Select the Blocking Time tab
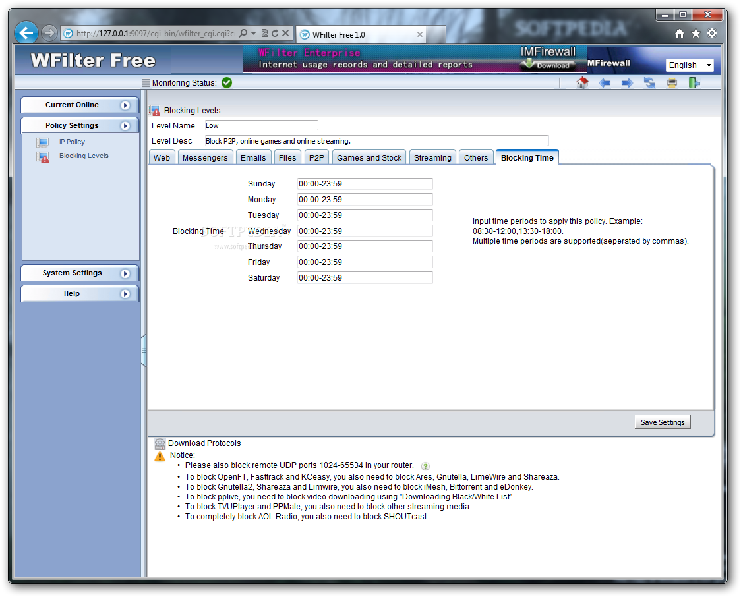The width and height of the screenshot is (741, 597). pyautogui.click(x=527, y=157)
